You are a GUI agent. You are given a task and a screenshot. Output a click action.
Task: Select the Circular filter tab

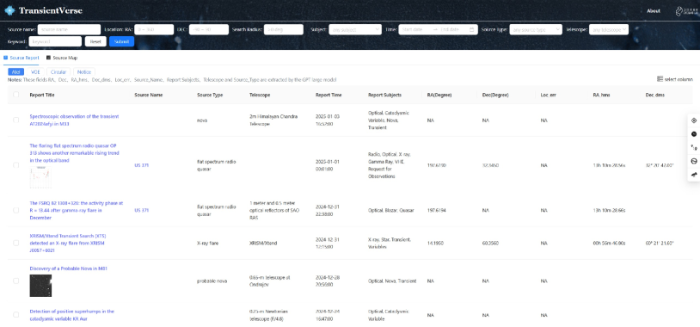point(58,72)
